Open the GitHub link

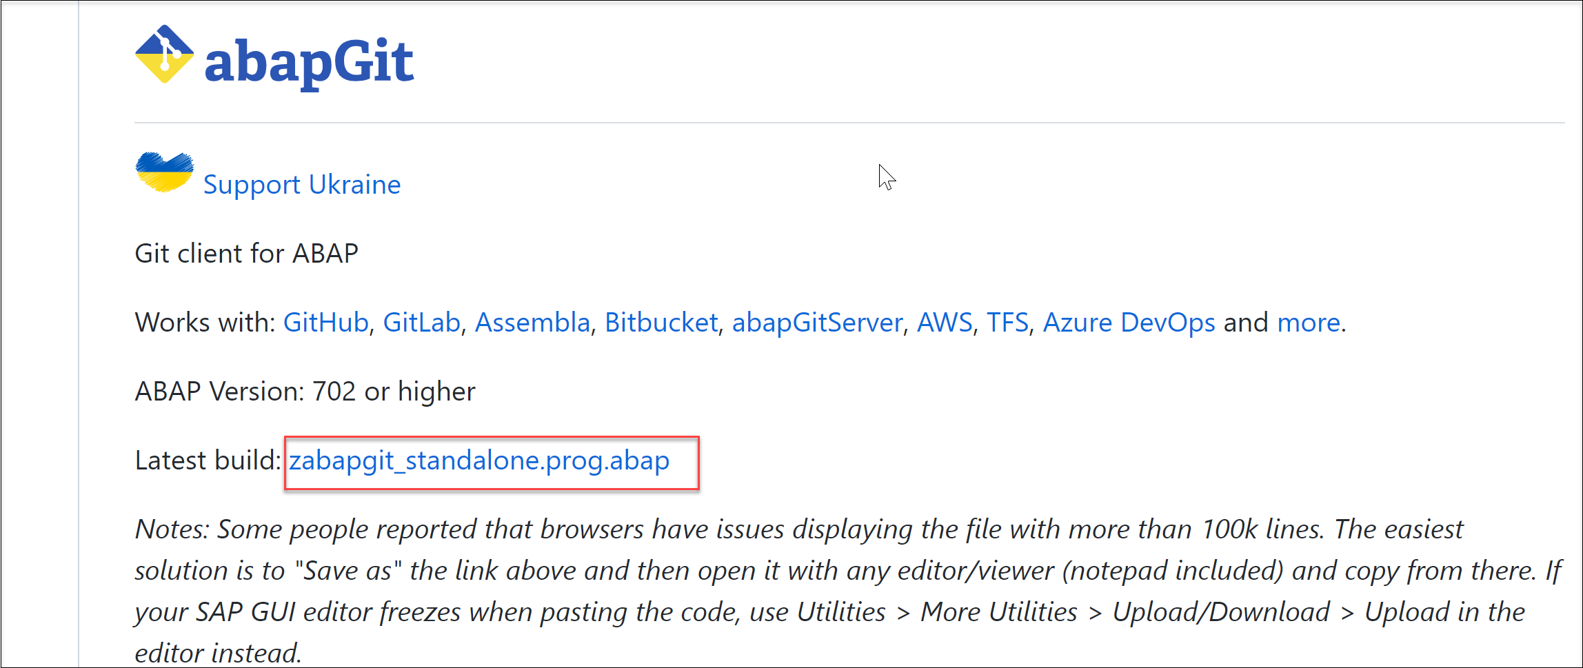coord(325,323)
